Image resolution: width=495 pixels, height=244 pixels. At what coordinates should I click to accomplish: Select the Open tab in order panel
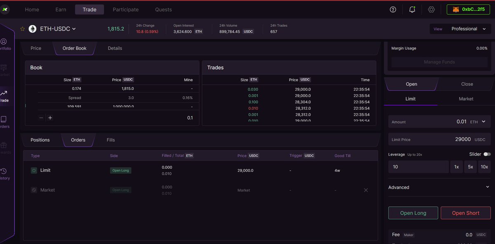[411, 84]
